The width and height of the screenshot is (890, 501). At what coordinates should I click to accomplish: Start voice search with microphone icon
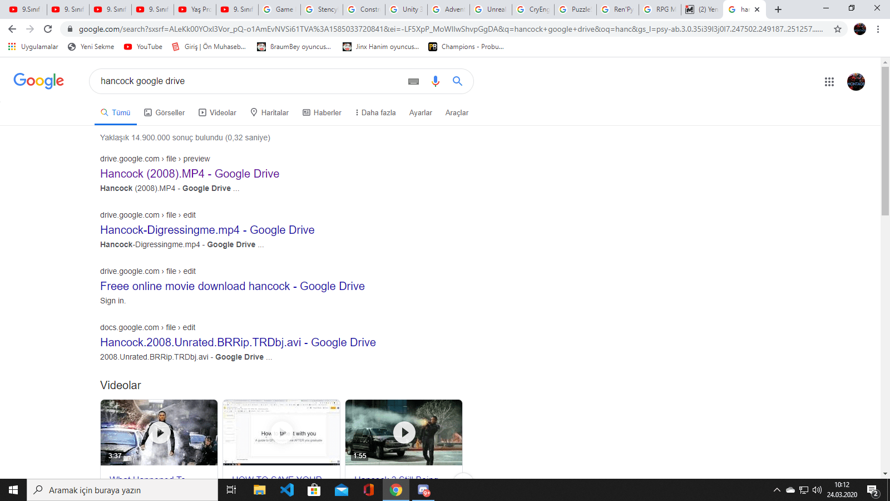pyautogui.click(x=436, y=81)
